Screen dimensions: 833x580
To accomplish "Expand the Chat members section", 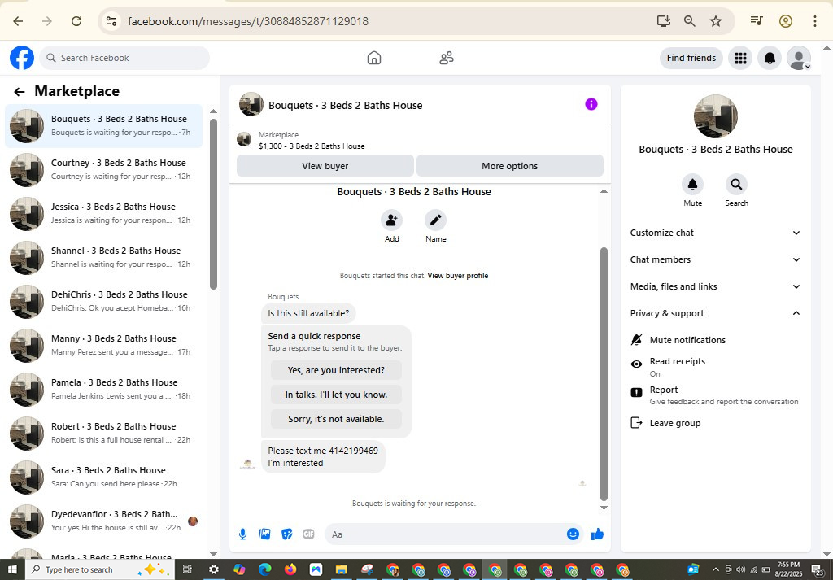I will (715, 259).
